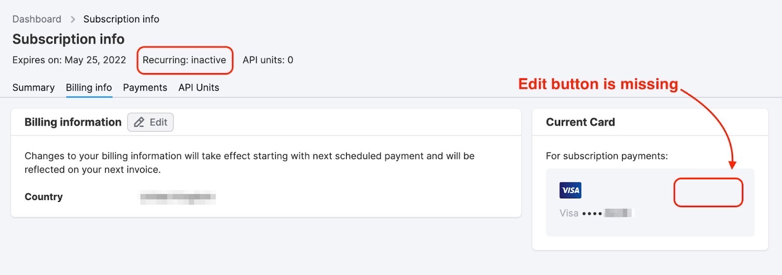Image resolution: width=782 pixels, height=275 pixels.
Task: Click the Subscription info breadcrumb item
Action: 121,20
